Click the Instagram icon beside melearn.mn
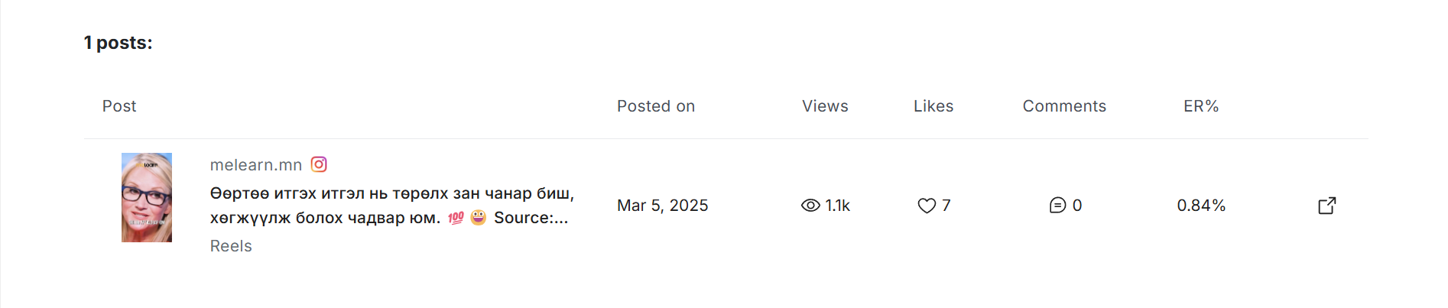 tap(319, 164)
